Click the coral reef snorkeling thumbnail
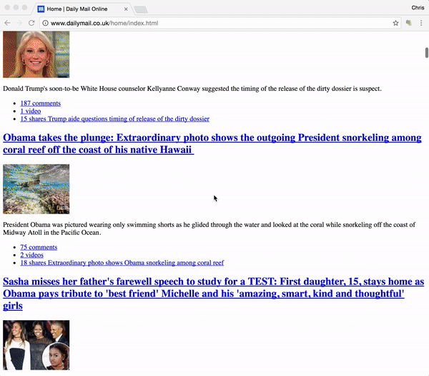Viewport: 429px width, 376px height. 36,189
